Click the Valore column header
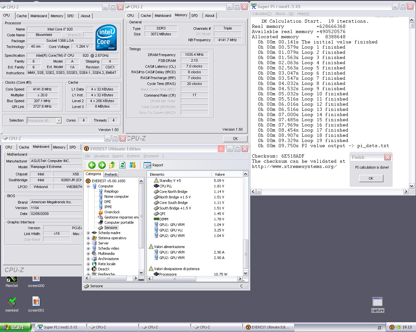Viewport: 416px width, 332px height. (227, 174)
